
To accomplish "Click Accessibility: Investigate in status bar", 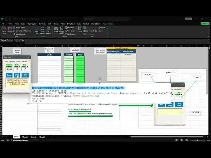I will coord(19,140).
